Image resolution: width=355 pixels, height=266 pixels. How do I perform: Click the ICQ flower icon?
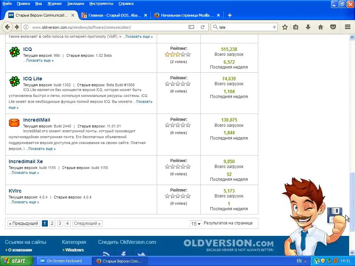click(x=15, y=52)
